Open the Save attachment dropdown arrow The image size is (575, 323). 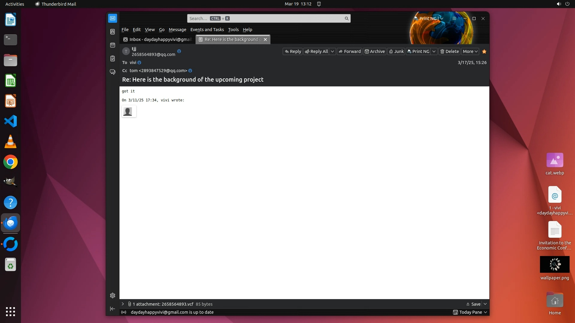(x=485, y=304)
